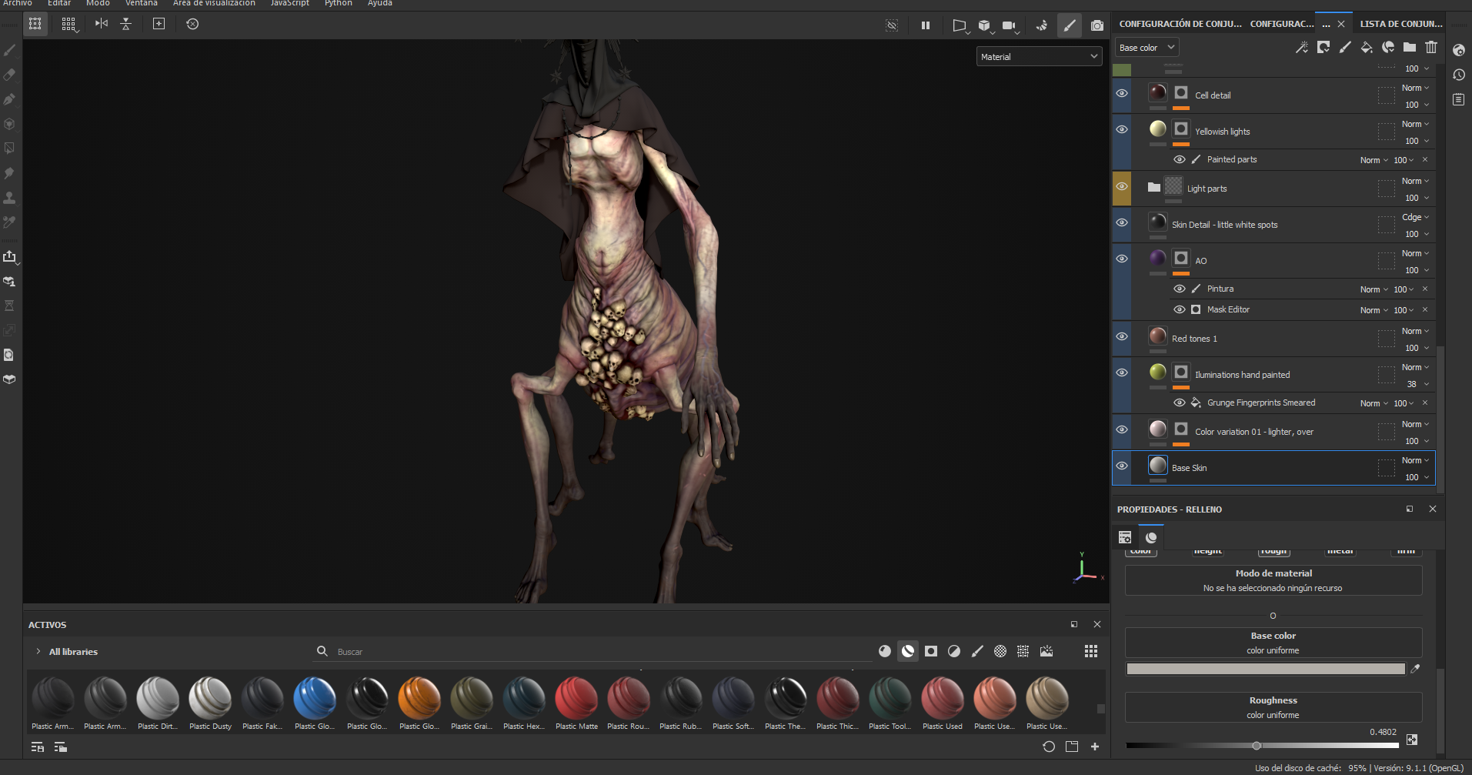Switch to the Lista de conjun... tab
The height and width of the screenshot is (775, 1472).
[x=1400, y=24]
